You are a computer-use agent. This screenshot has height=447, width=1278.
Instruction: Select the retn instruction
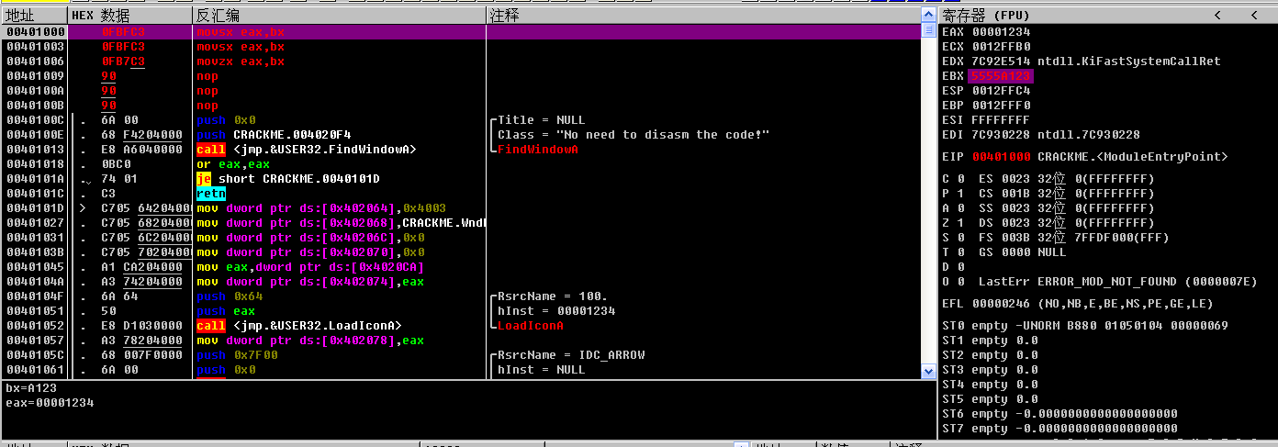pos(211,194)
